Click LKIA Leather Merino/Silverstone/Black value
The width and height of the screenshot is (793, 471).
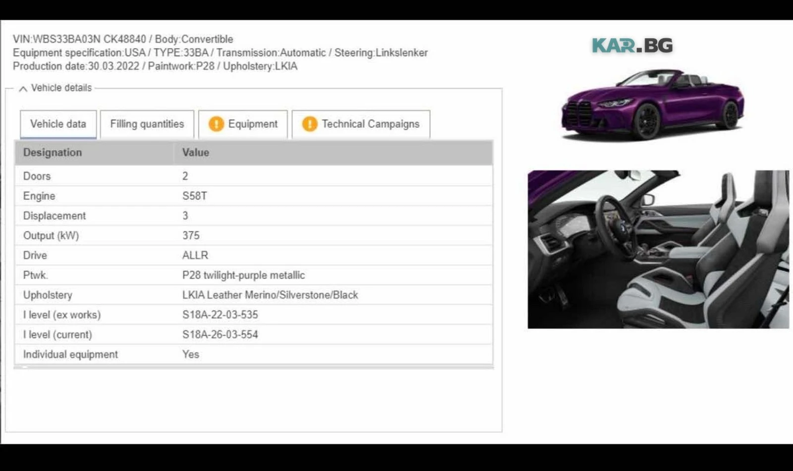(x=270, y=295)
